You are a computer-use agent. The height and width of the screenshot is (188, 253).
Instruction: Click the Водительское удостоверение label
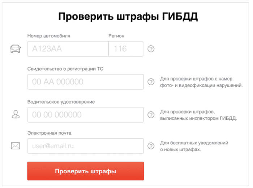61,102
